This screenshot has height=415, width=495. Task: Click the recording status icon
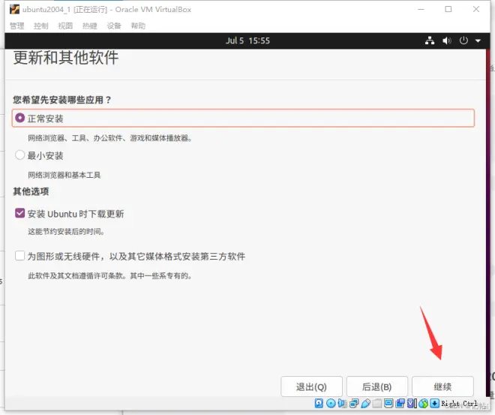click(400, 403)
